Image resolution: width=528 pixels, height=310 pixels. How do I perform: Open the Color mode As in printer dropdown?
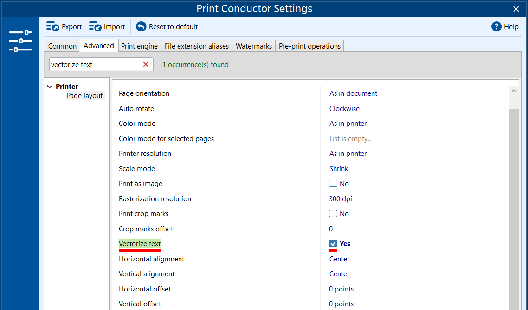click(x=348, y=124)
